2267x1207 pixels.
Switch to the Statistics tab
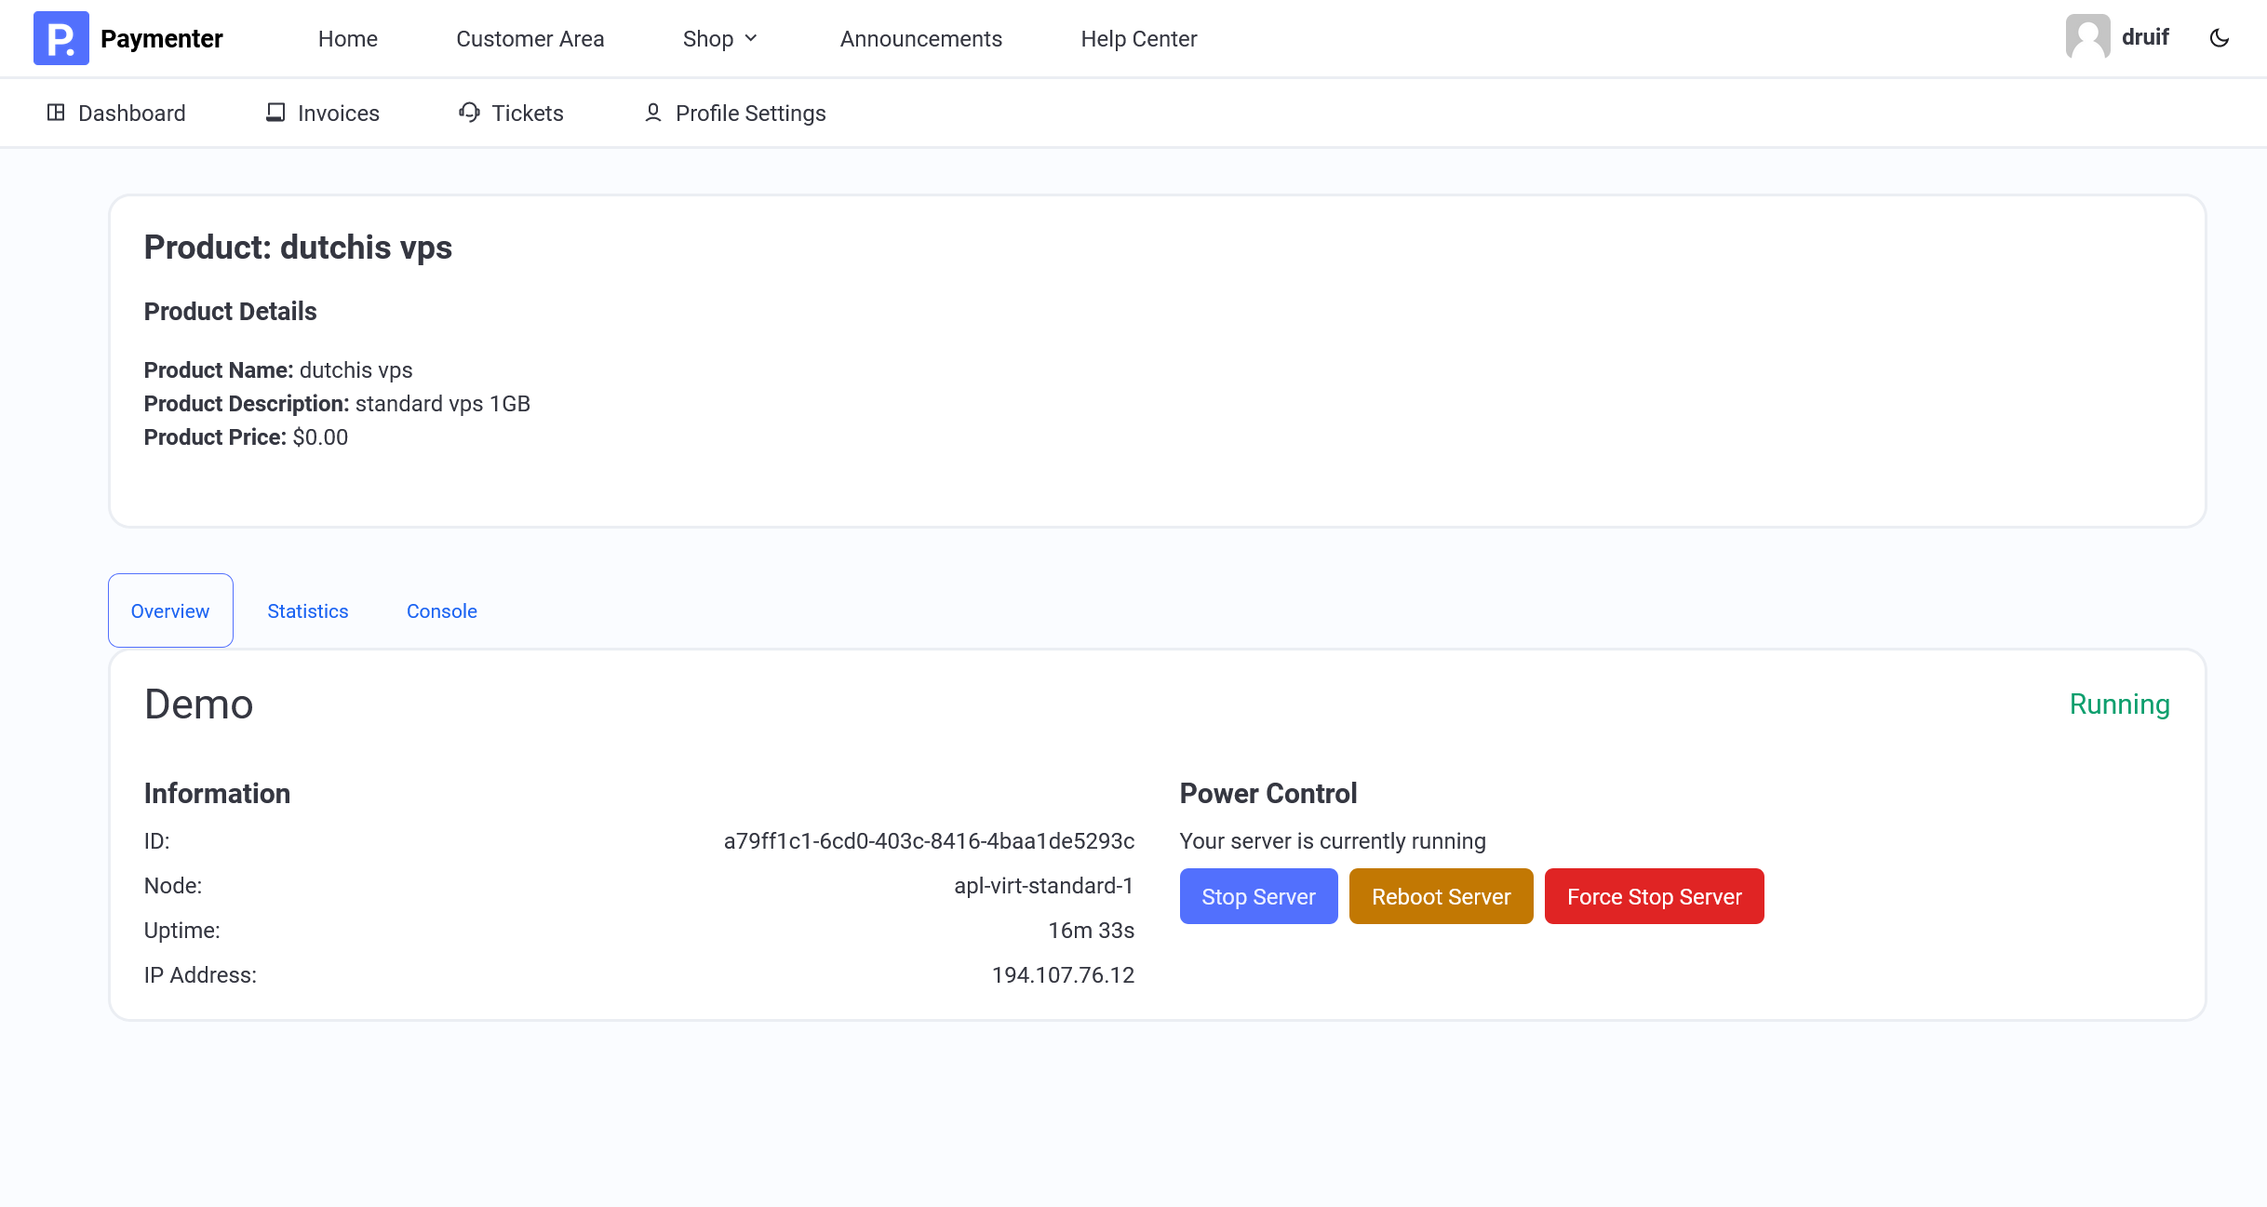307,611
